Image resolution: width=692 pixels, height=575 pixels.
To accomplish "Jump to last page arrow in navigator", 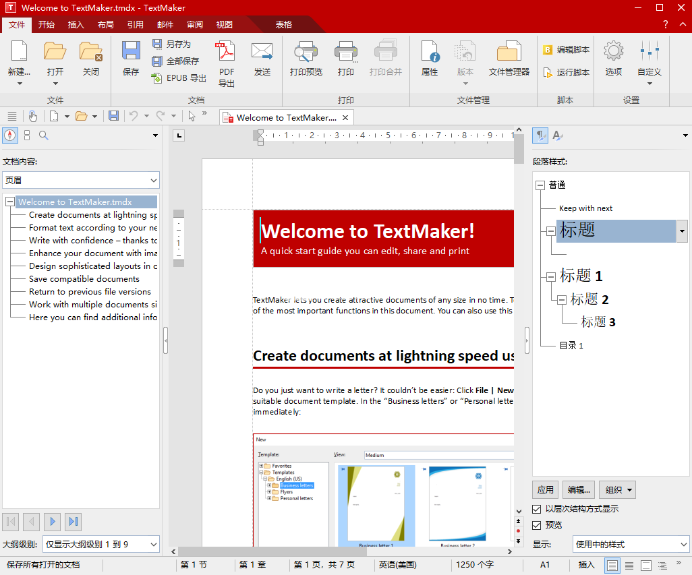I will (74, 522).
